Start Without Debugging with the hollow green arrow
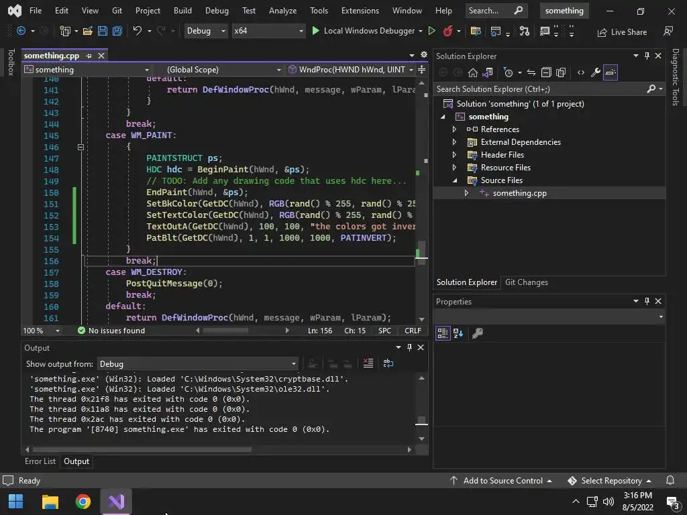Image resolution: width=687 pixels, height=515 pixels. pyautogui.click(x=431, y=31)
